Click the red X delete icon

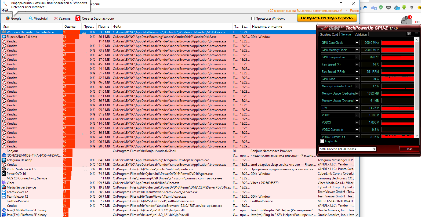(x=56, y=19)
